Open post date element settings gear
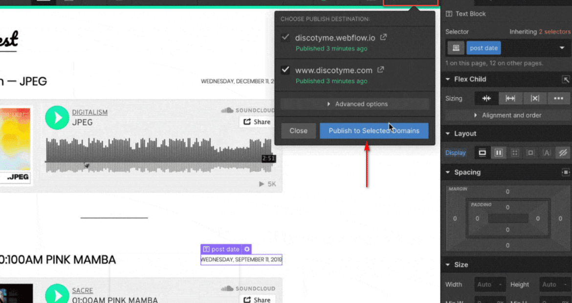Viewport: 572px width, 303px height. pyautogui.click(x=247, y=249)
